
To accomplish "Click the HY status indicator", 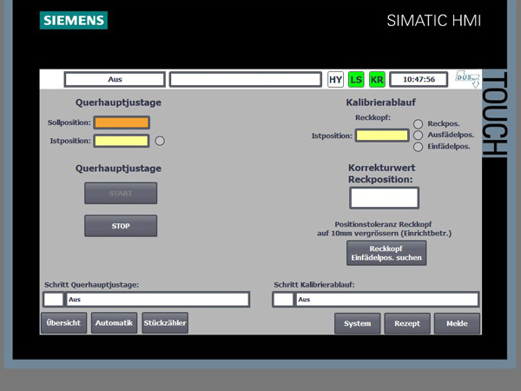I will pos(335,80).
